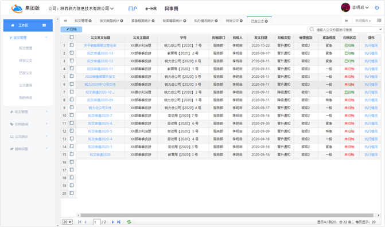This screenshot has width=385, height=227.
Task: Check the box for row 15
Action: pyautogui.click(x=72, y=154)
